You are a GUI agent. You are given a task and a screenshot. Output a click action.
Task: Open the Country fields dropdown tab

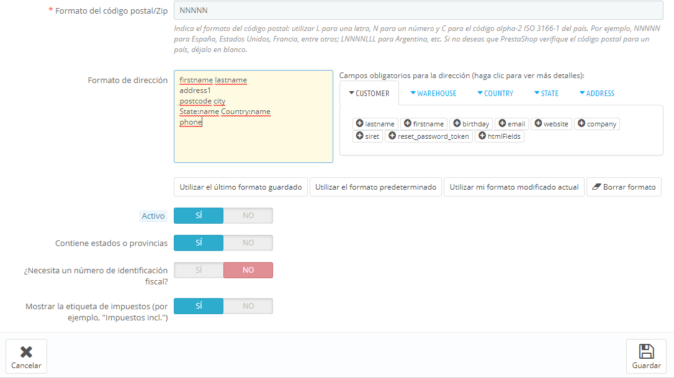point(495,94)
